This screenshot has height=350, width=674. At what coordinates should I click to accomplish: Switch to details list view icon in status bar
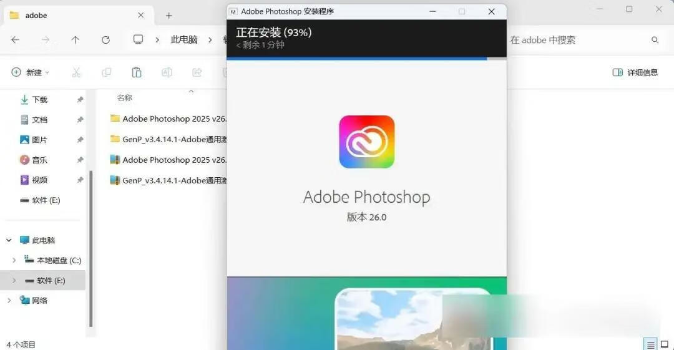[x=651, y=344]
